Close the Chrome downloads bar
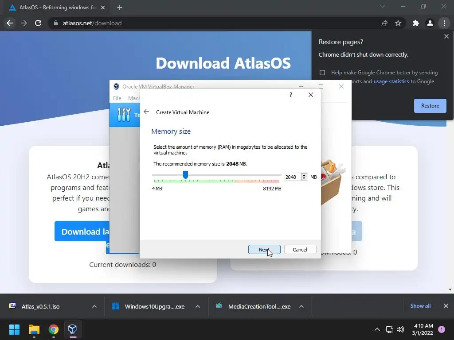The height and width of the screenshot is (340, 454). tap(446, 306)
